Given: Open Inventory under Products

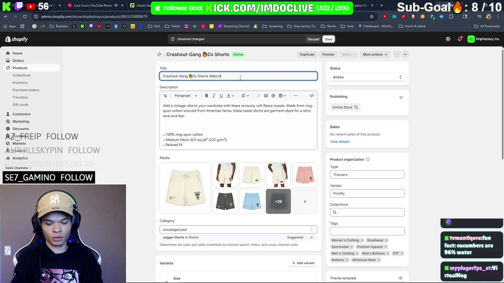Looking at the screenshot, I should coord(20,83).
